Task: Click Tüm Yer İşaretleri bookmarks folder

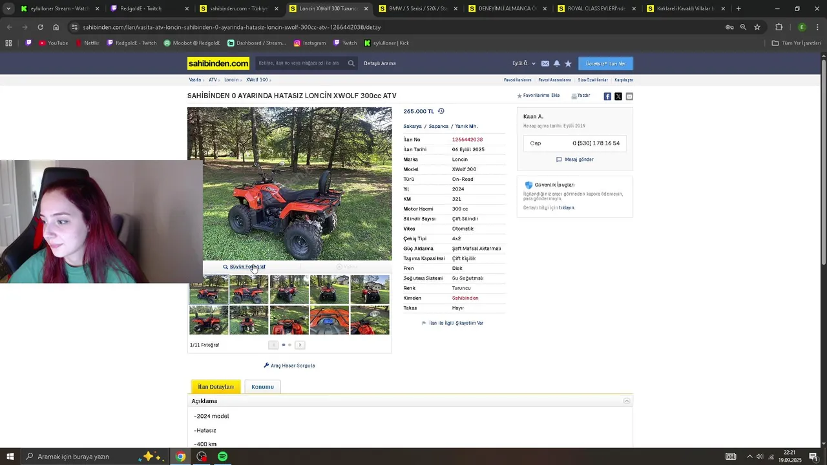Action: (796, 43)
